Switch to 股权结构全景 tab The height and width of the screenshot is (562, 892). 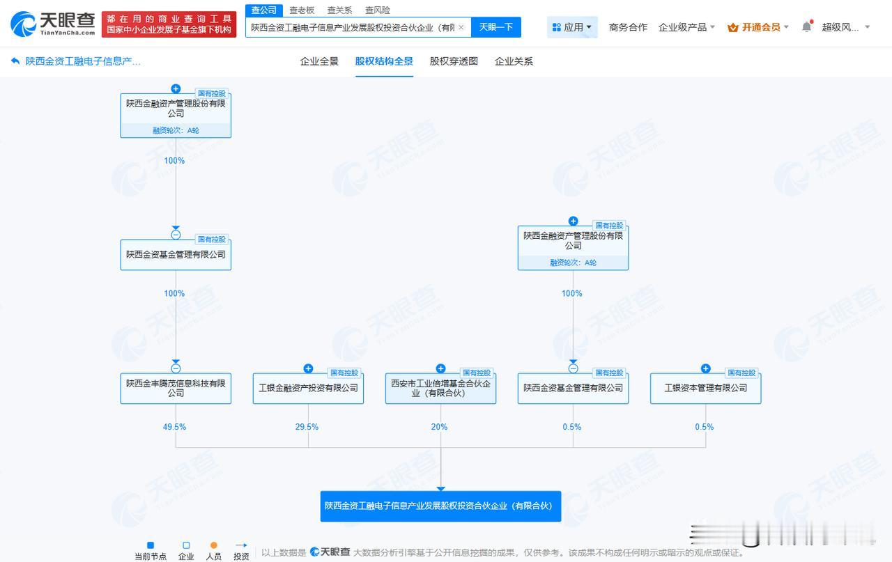click(384, 61)
